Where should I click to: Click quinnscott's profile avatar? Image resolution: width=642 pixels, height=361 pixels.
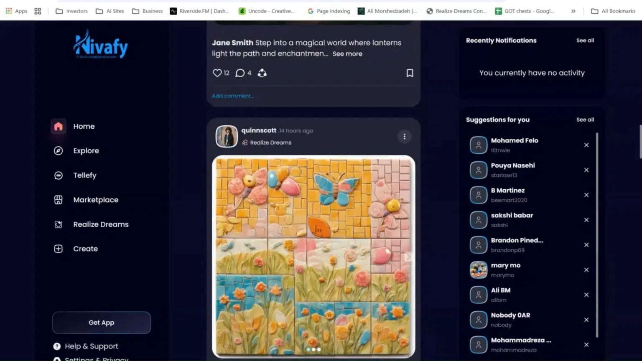pyautogui.click(x=227, y=136)
